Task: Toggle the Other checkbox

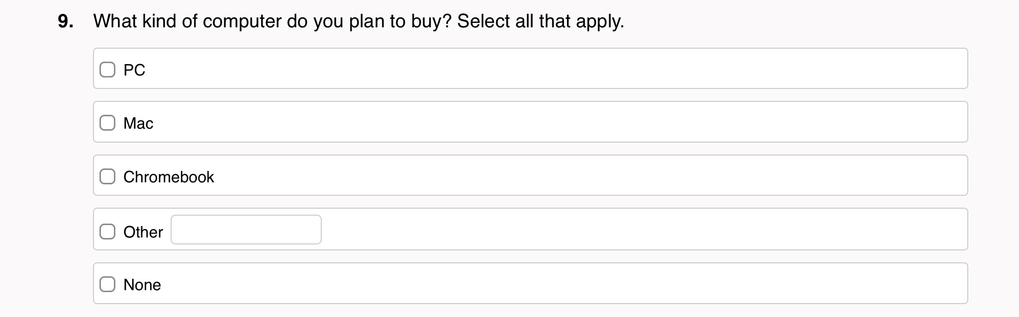Action: pyautogui.click(x=107, y=232)
